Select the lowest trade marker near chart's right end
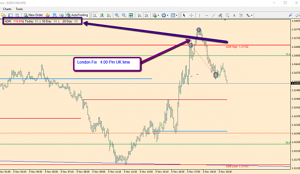 [x=216, y=75]
